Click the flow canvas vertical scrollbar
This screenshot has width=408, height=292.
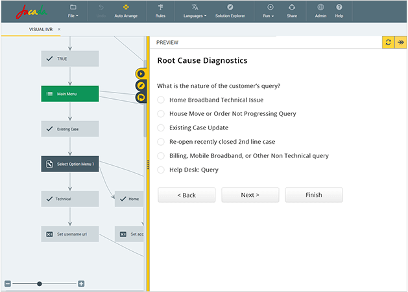[145, 98]
